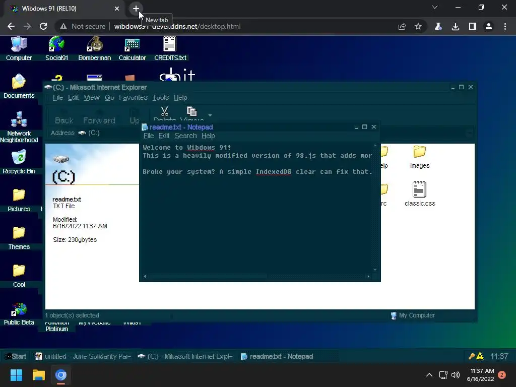The width and height of the screenshot is (516, 387).
Task: Open Chrome three-dot menu
Action: [x=505, y=26]
